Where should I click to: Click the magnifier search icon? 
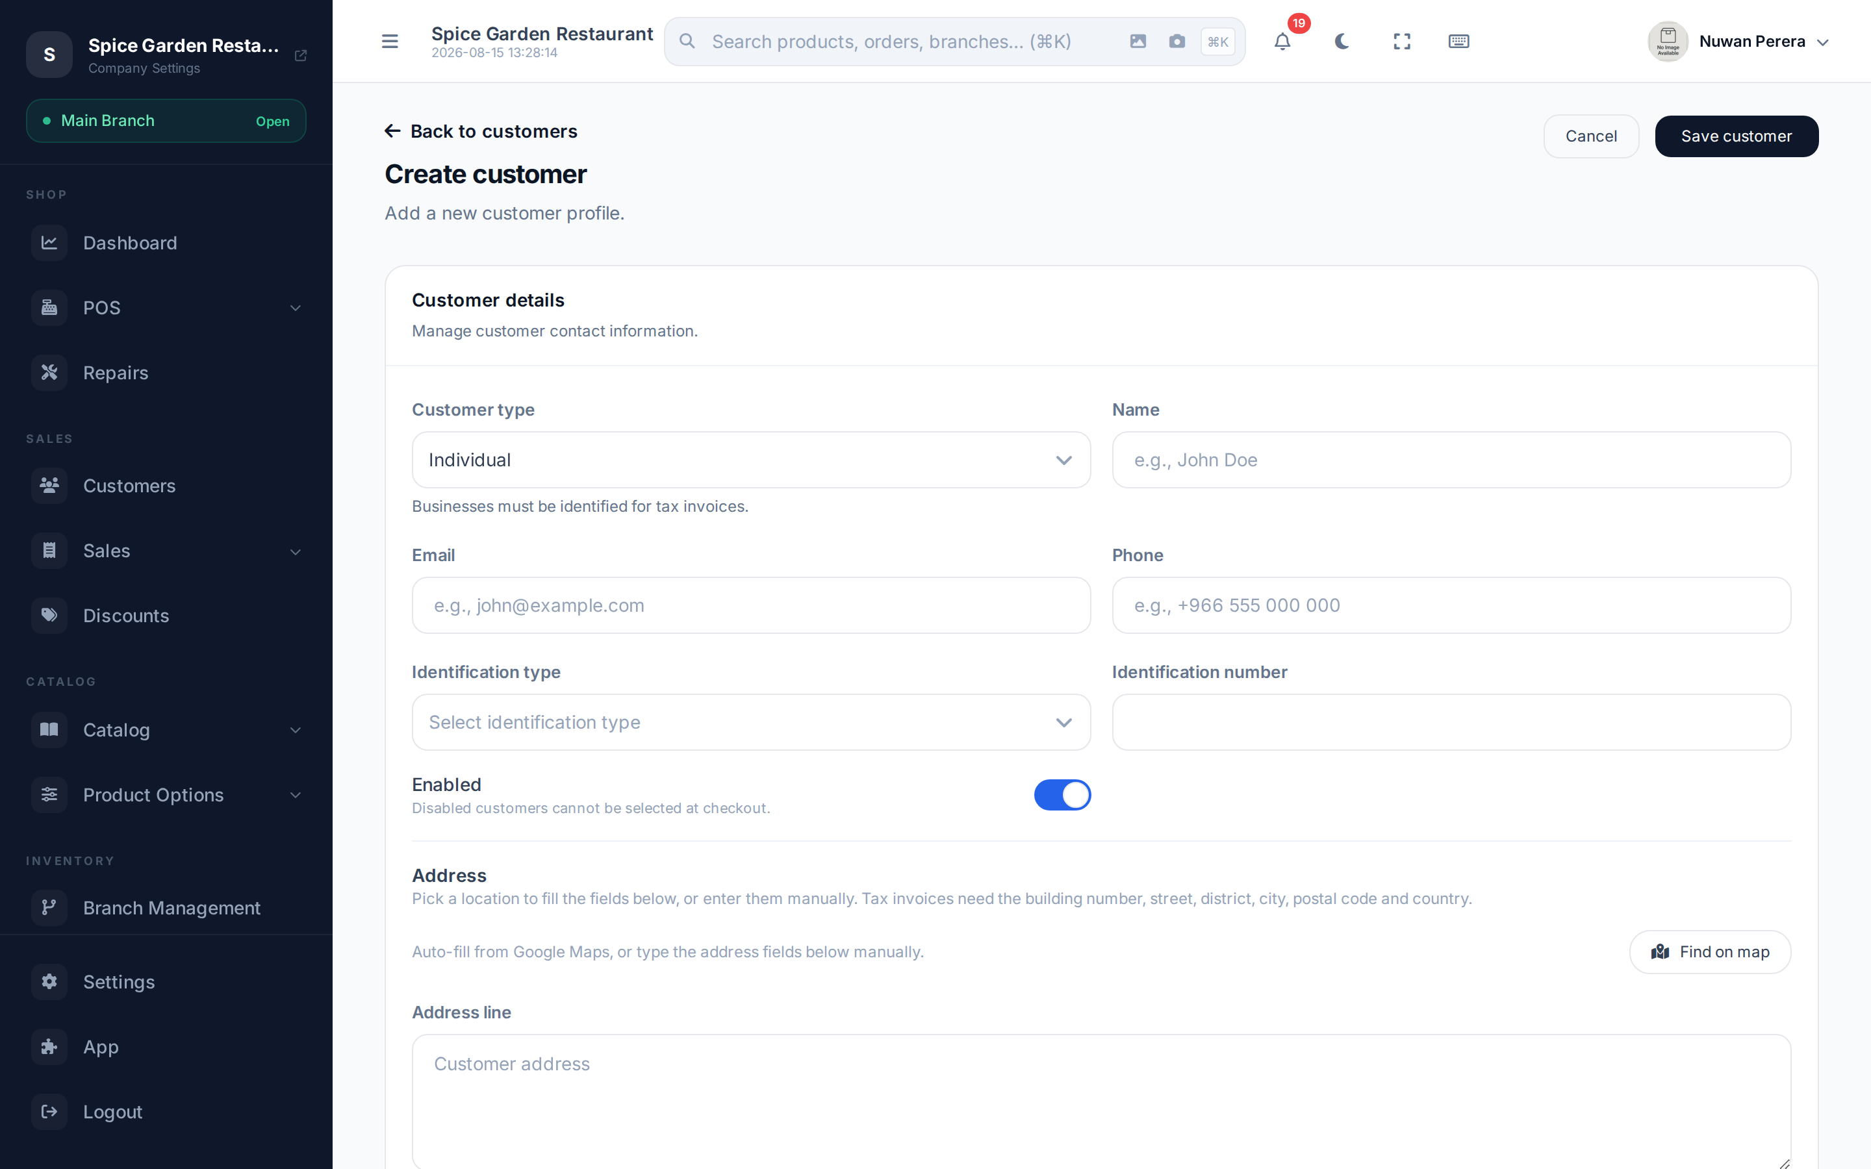[x=687, y=41]
